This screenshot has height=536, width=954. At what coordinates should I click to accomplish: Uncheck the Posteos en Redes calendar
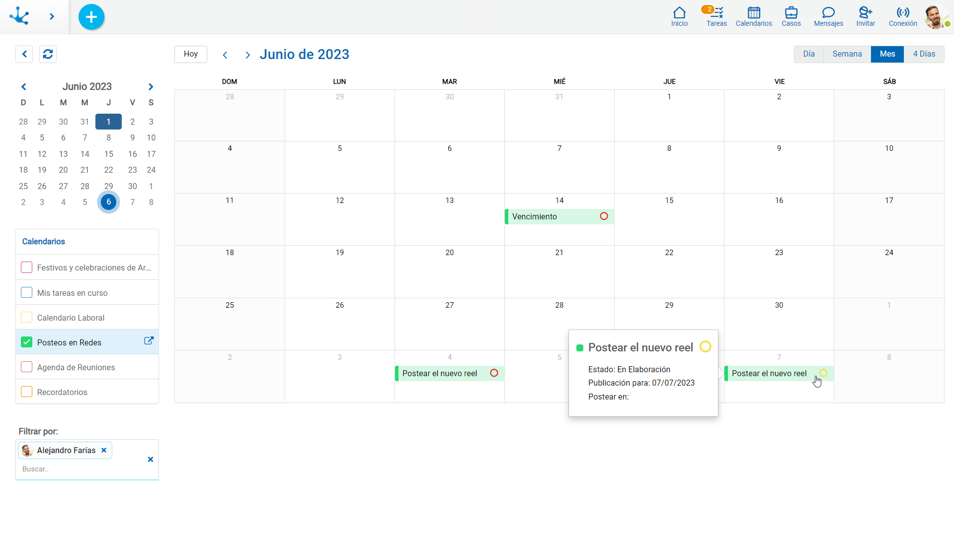coord(27,342)
